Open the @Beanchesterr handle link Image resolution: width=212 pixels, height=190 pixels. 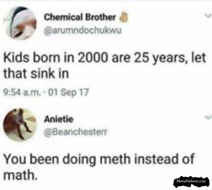(76, 132)
